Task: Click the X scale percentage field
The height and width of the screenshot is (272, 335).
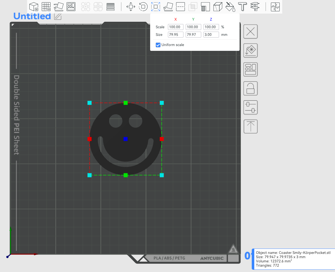Action: [x=176, y=27]
